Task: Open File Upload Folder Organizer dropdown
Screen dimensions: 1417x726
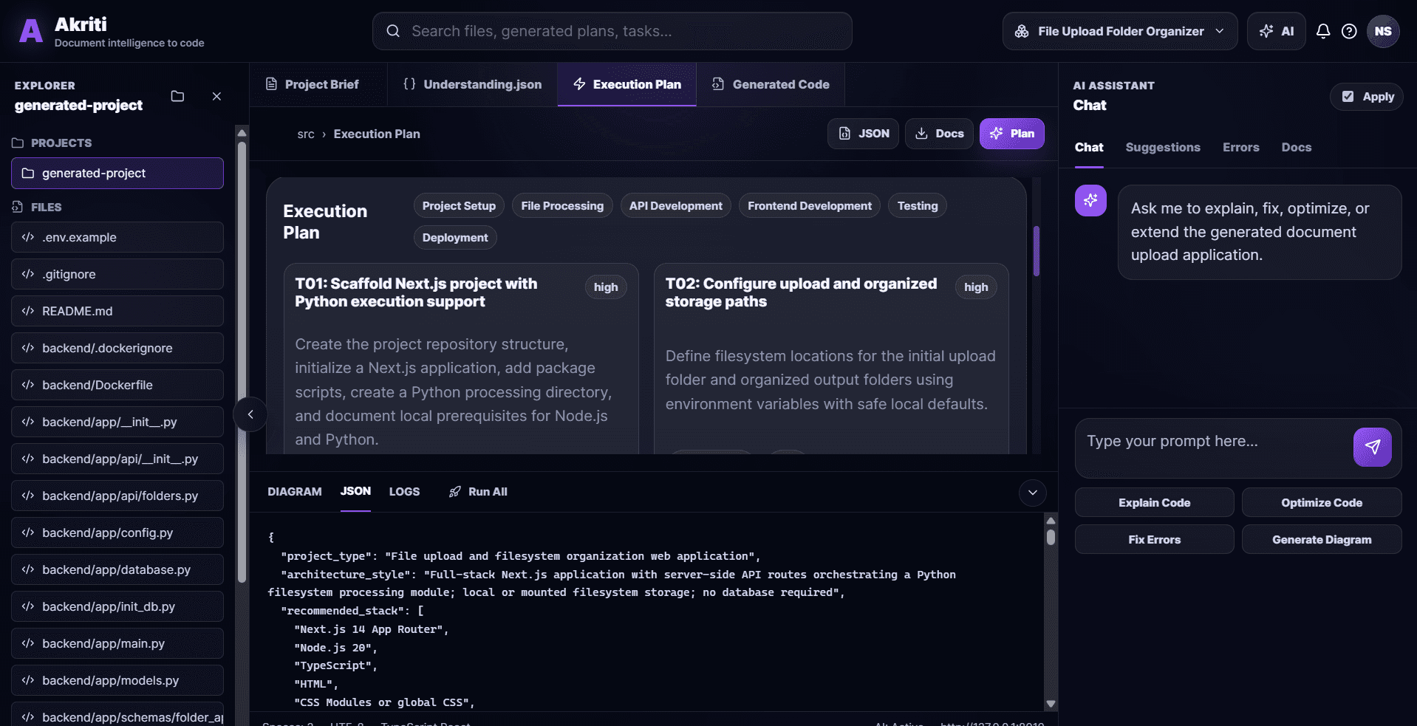Action: point(1119,31)
